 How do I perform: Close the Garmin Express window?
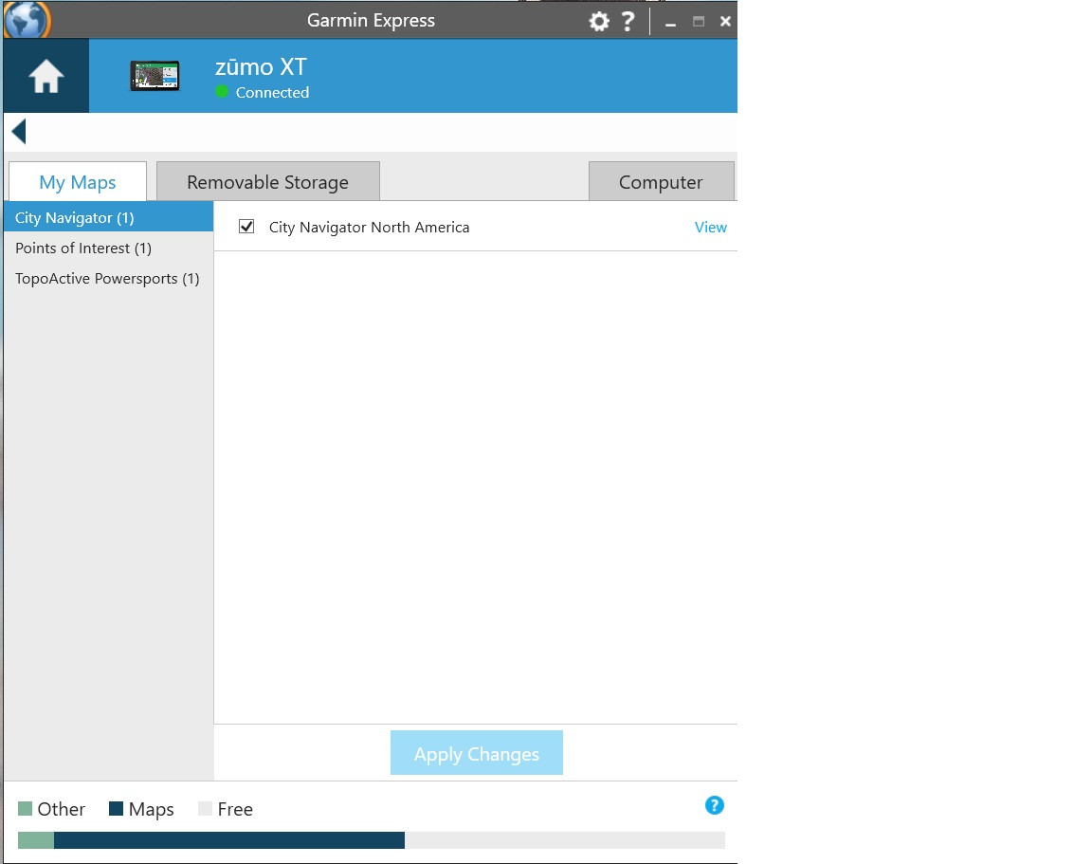click(x=725, y=22)
